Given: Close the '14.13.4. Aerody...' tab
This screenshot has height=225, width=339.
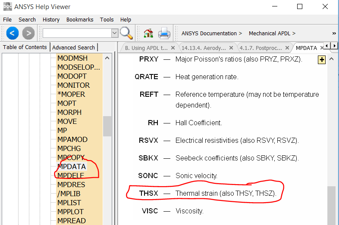Looking at the screenshot, I should (x=231, y=48).
